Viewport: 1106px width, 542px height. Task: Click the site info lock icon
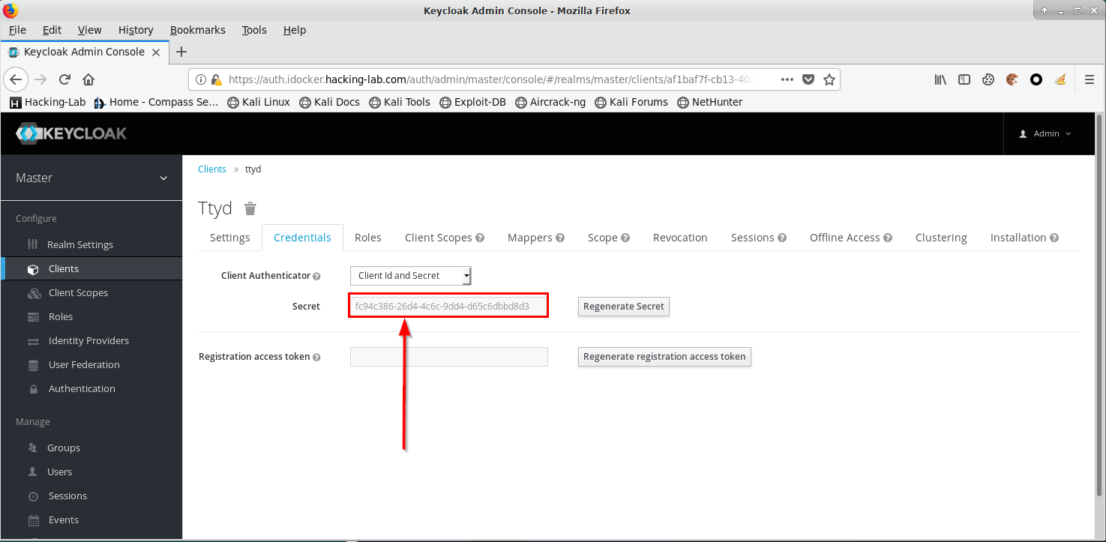[x=216, y=79]
